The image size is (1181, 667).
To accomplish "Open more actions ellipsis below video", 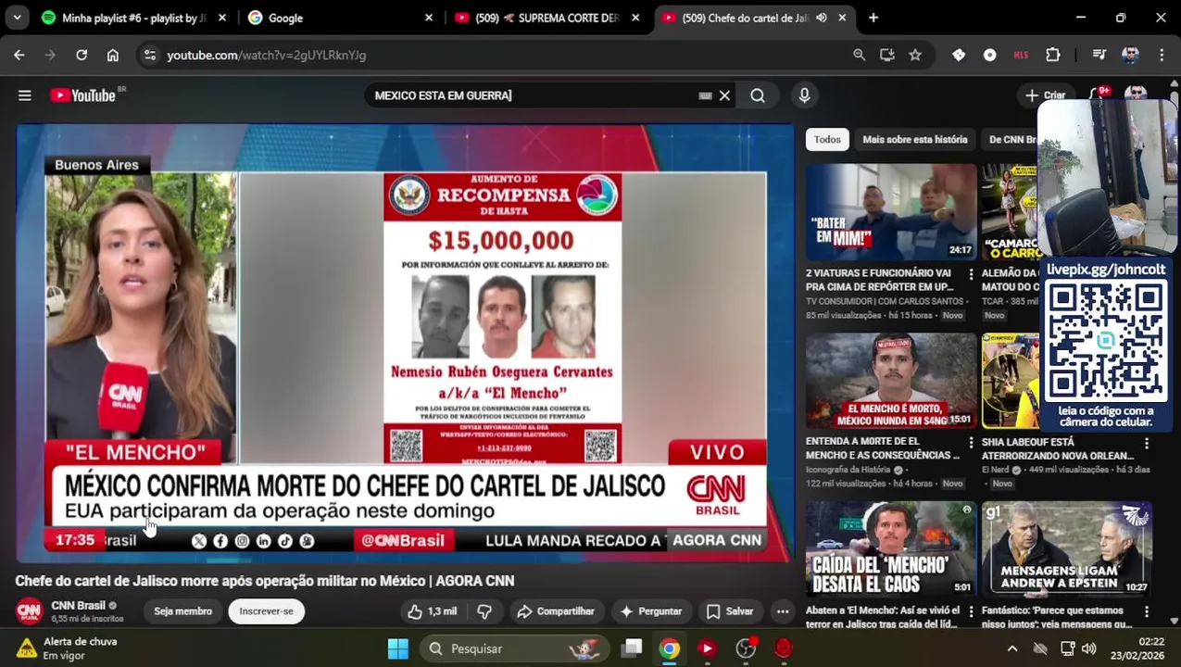I will [x=783, y=611].
